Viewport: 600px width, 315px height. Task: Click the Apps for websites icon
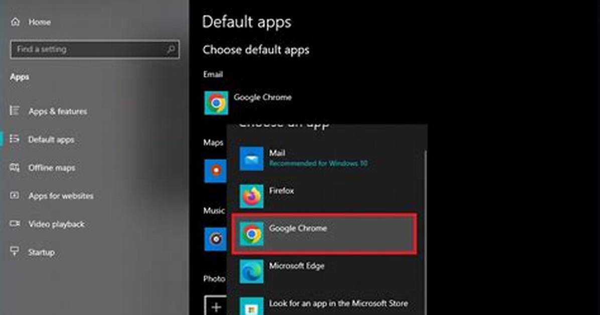(15, 196)
